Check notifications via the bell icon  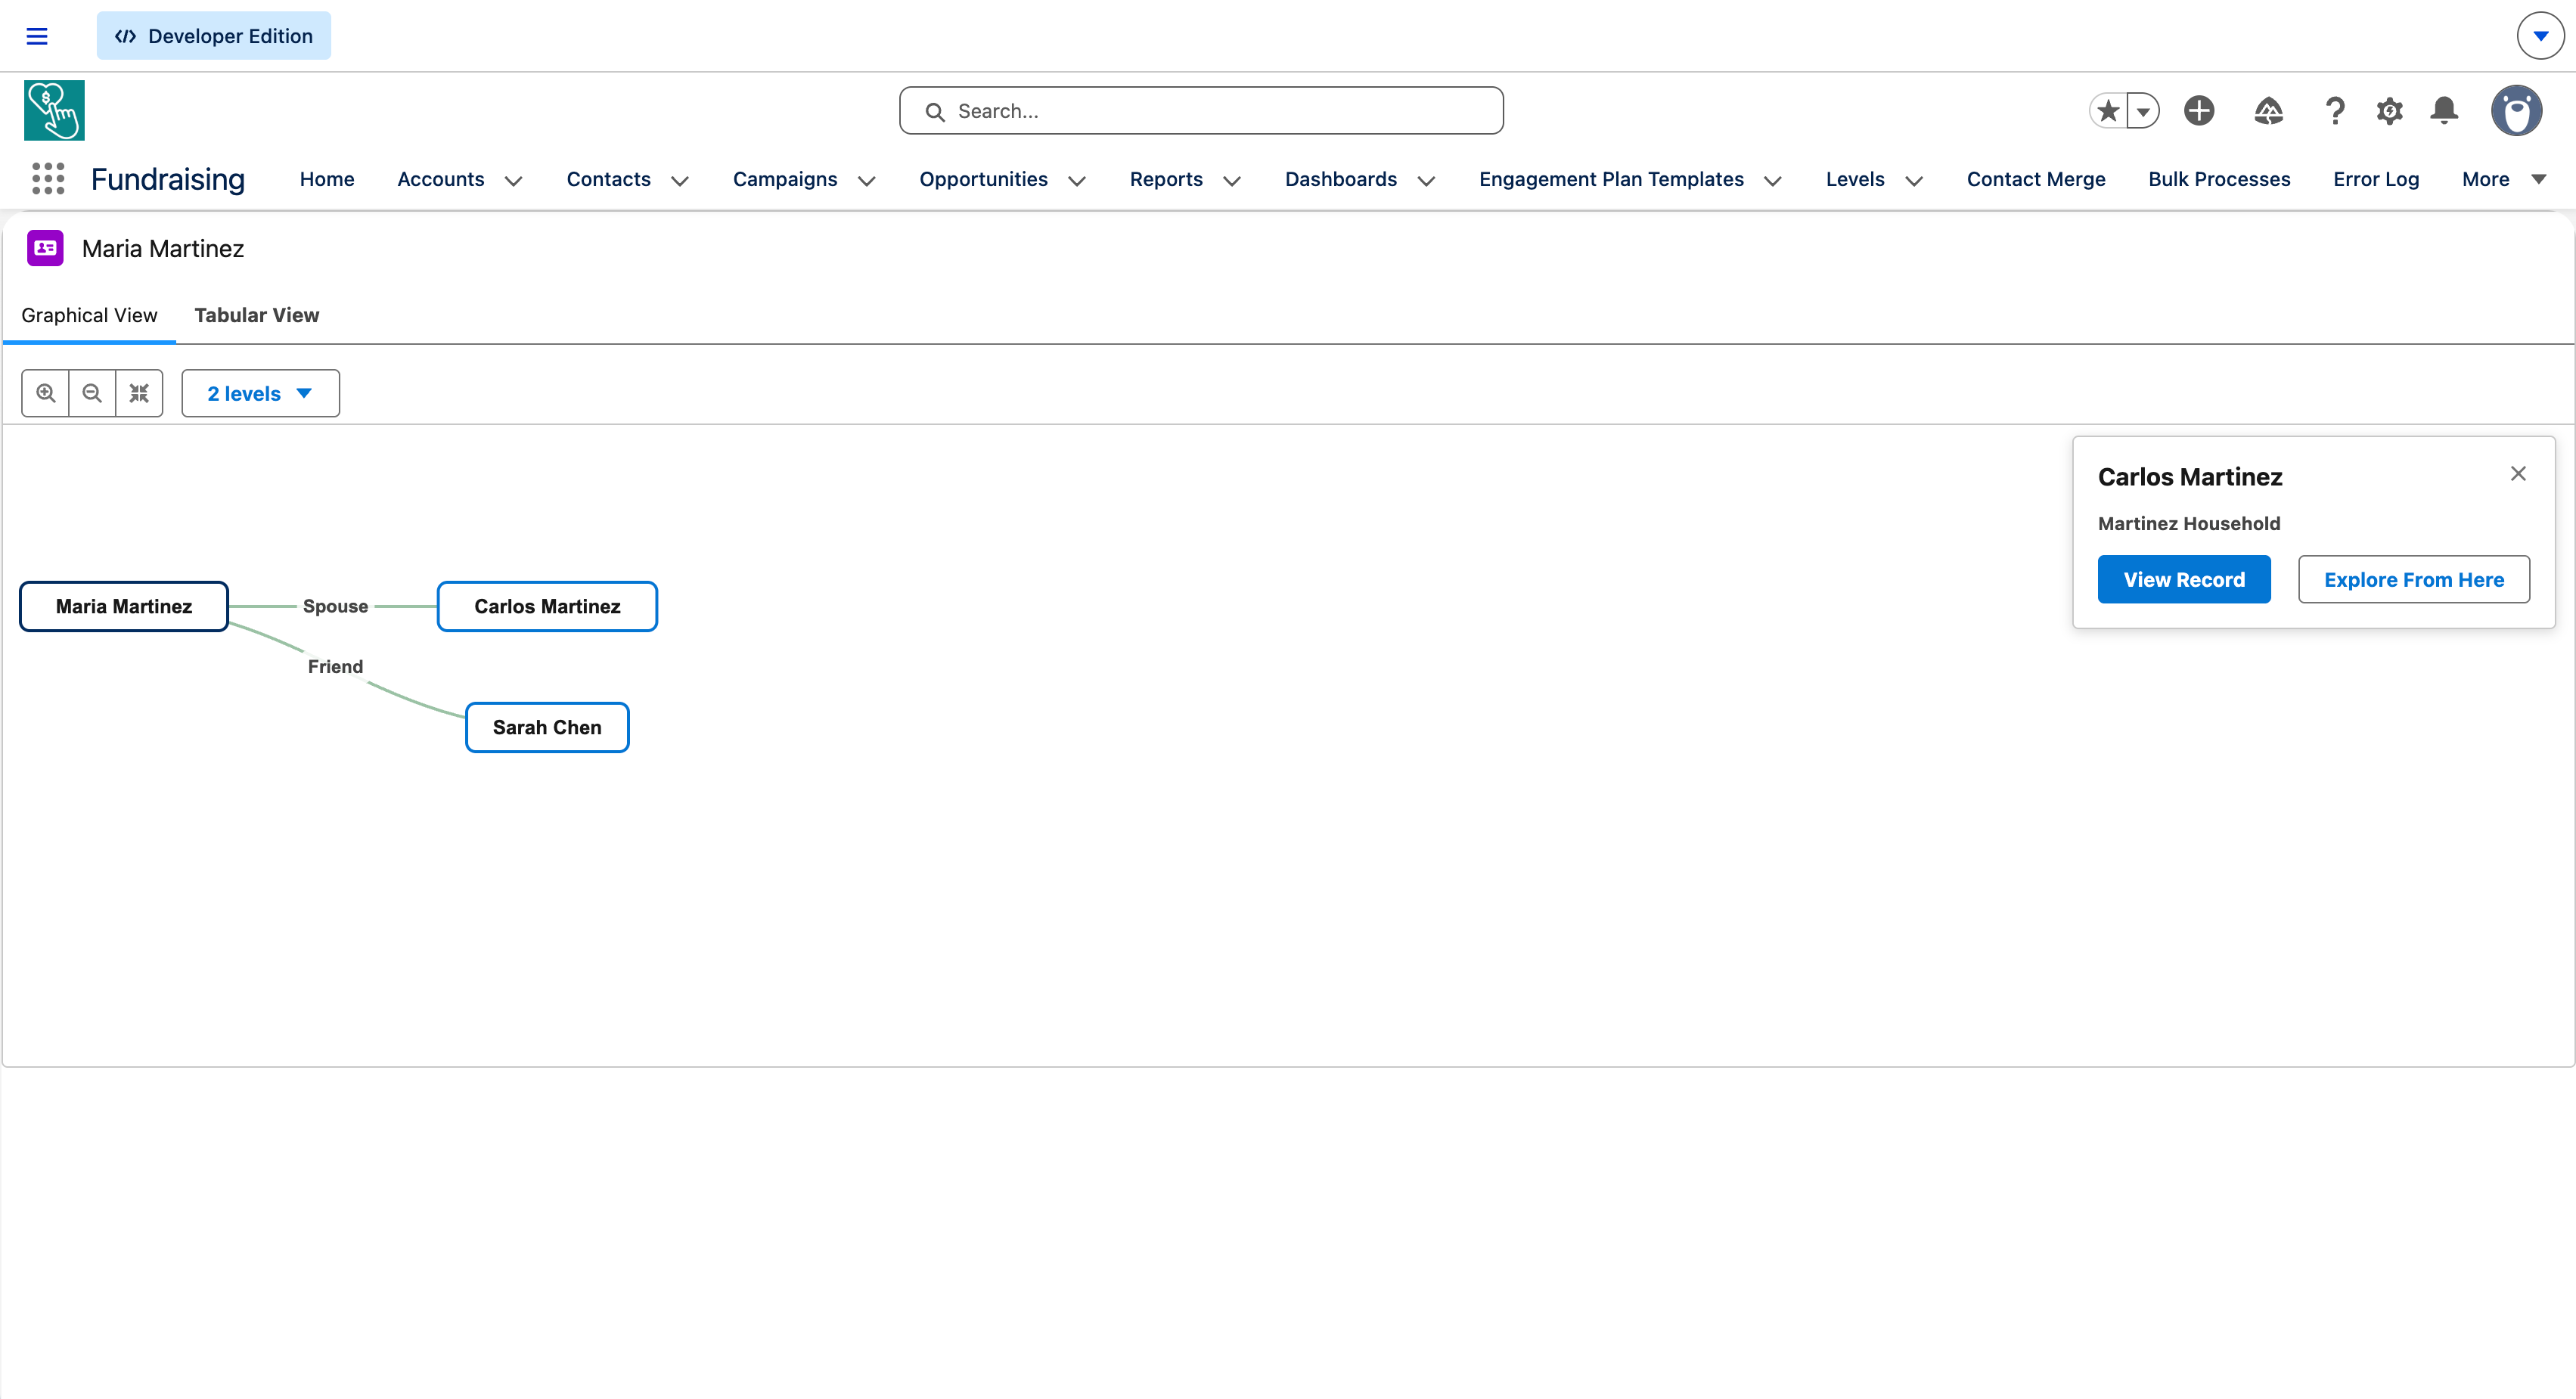(2444, 110)
